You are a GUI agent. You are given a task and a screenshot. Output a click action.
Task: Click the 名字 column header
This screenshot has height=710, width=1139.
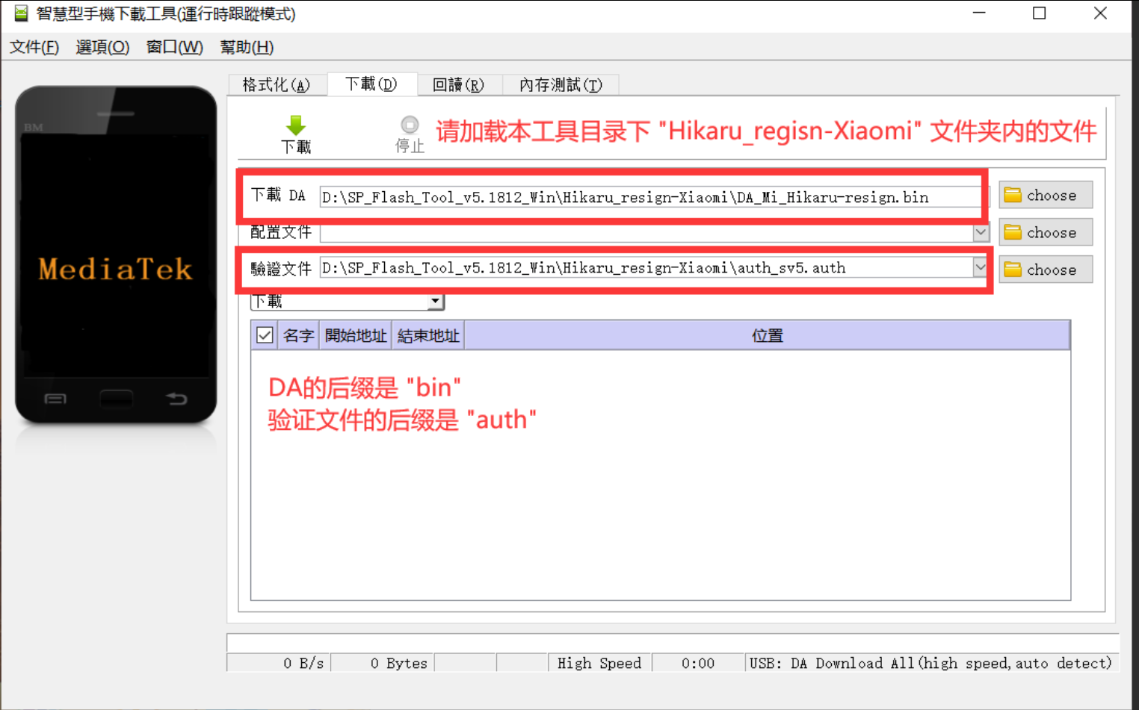pyautogui.click(x=298, y=334)
